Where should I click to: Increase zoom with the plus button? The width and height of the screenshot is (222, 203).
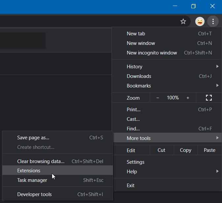point(188,98)
